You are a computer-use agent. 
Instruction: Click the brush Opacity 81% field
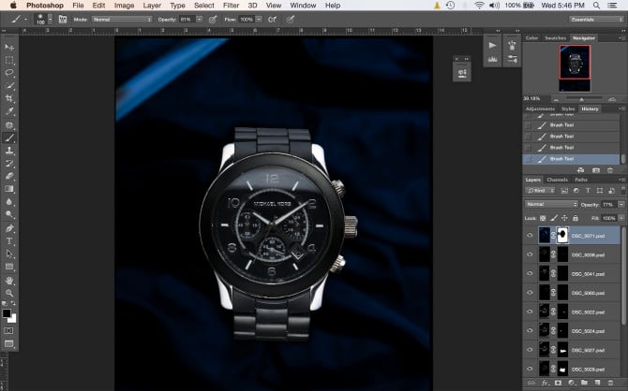pos(187,20)
